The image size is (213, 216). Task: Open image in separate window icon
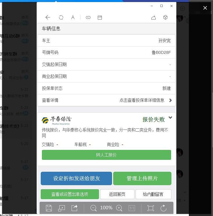pos(62,208)
